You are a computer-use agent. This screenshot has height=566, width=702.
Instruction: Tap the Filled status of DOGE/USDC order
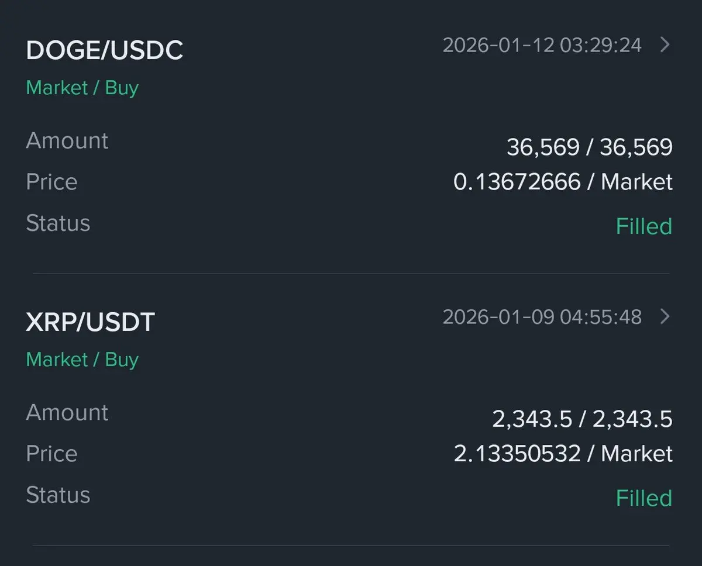point(643,226)
